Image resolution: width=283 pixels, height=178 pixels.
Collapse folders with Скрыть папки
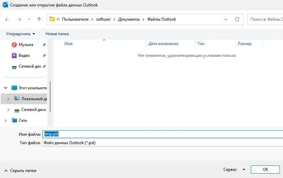tap(20, 171)
